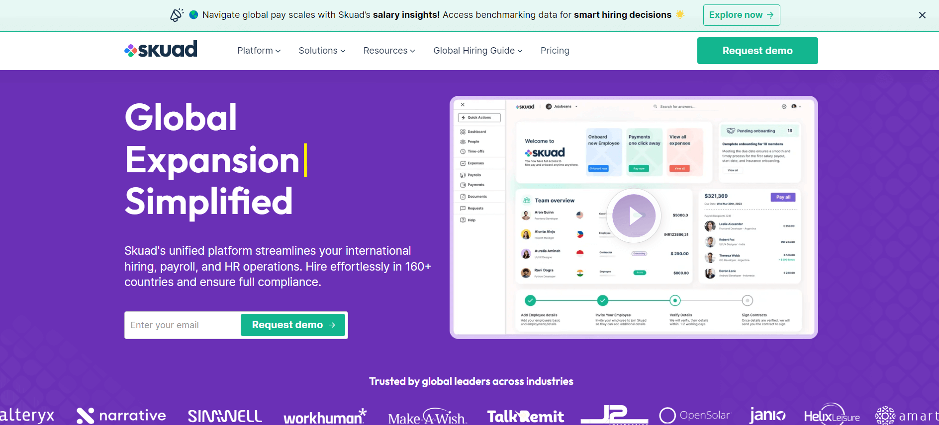Viewport: 939px width, 425px height.
Task: Click Sign Contracts step marker
Action: click(748, 300)
